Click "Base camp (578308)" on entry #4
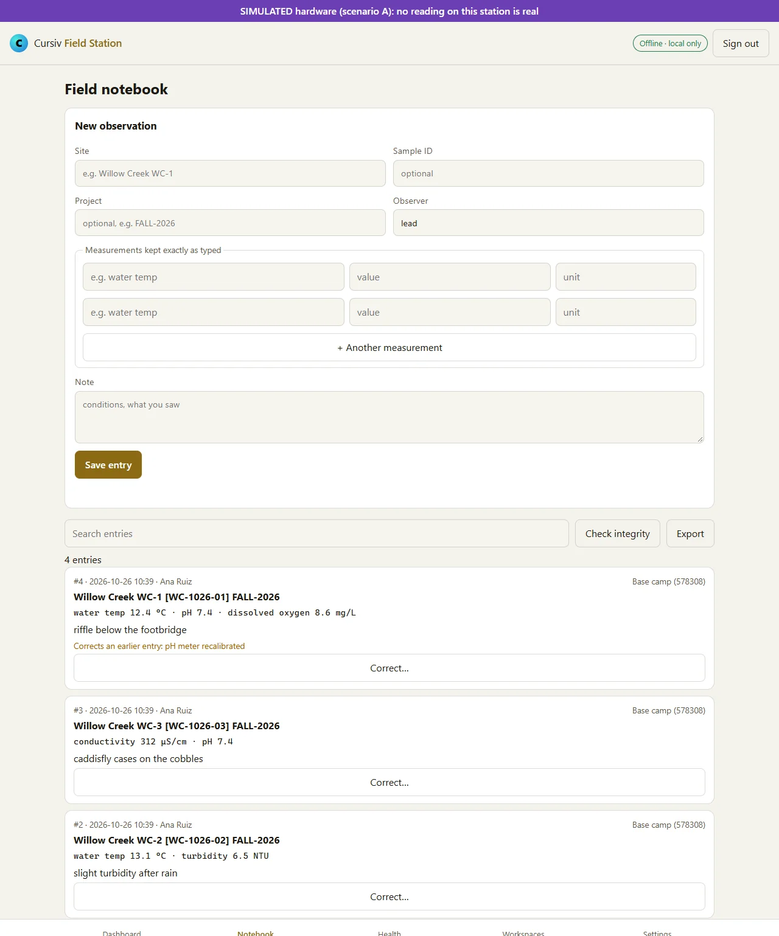 (669, 581)
